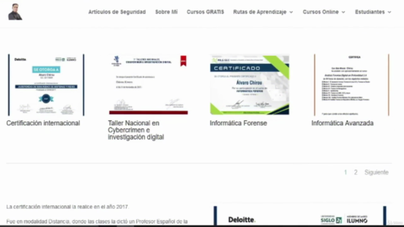Go to the Sobre Mí page
The height and width of the screenshot is (227, 404).
[166, 12]
